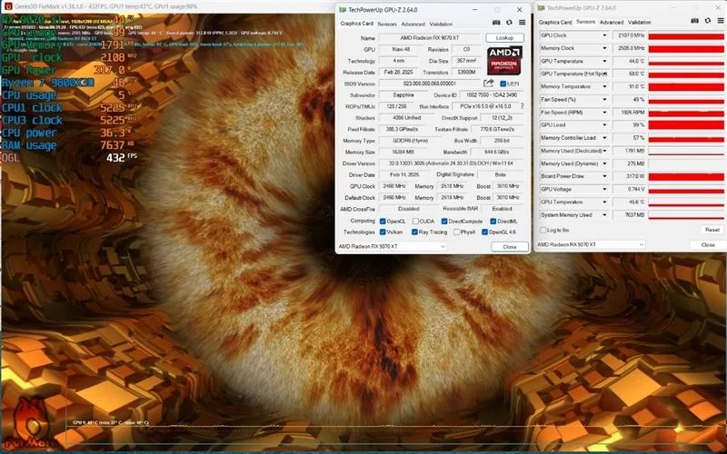The image size is (727, 454).
Task: Click refresh icon in the Sensors window
Action: (708, 21)
